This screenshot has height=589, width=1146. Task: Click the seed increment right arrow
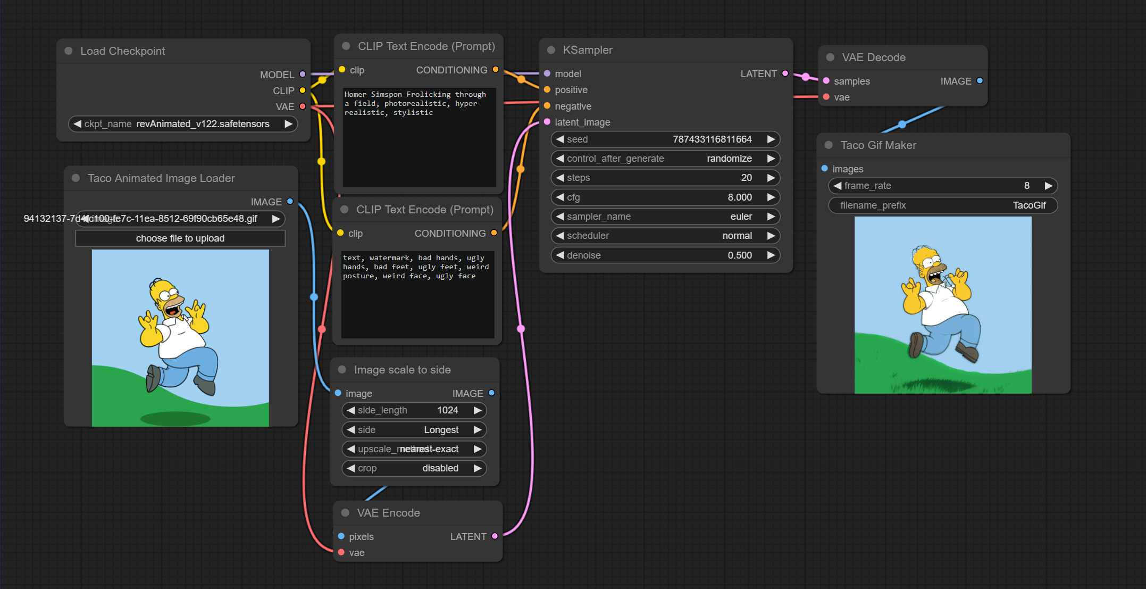tap(771, 139)
